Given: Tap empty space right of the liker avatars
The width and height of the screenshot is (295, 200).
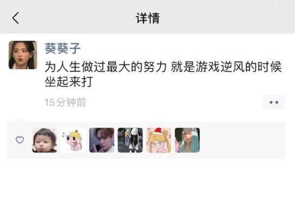Looking at the screenshot, I should pyautogui.click(x=243, y=140).
